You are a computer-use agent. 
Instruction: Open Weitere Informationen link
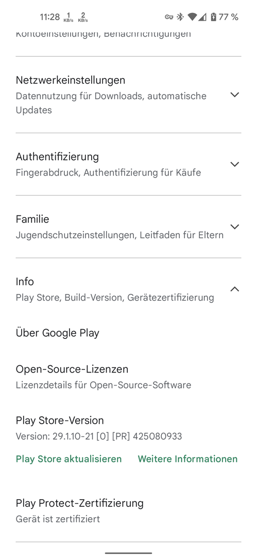(x=188, y=459)
